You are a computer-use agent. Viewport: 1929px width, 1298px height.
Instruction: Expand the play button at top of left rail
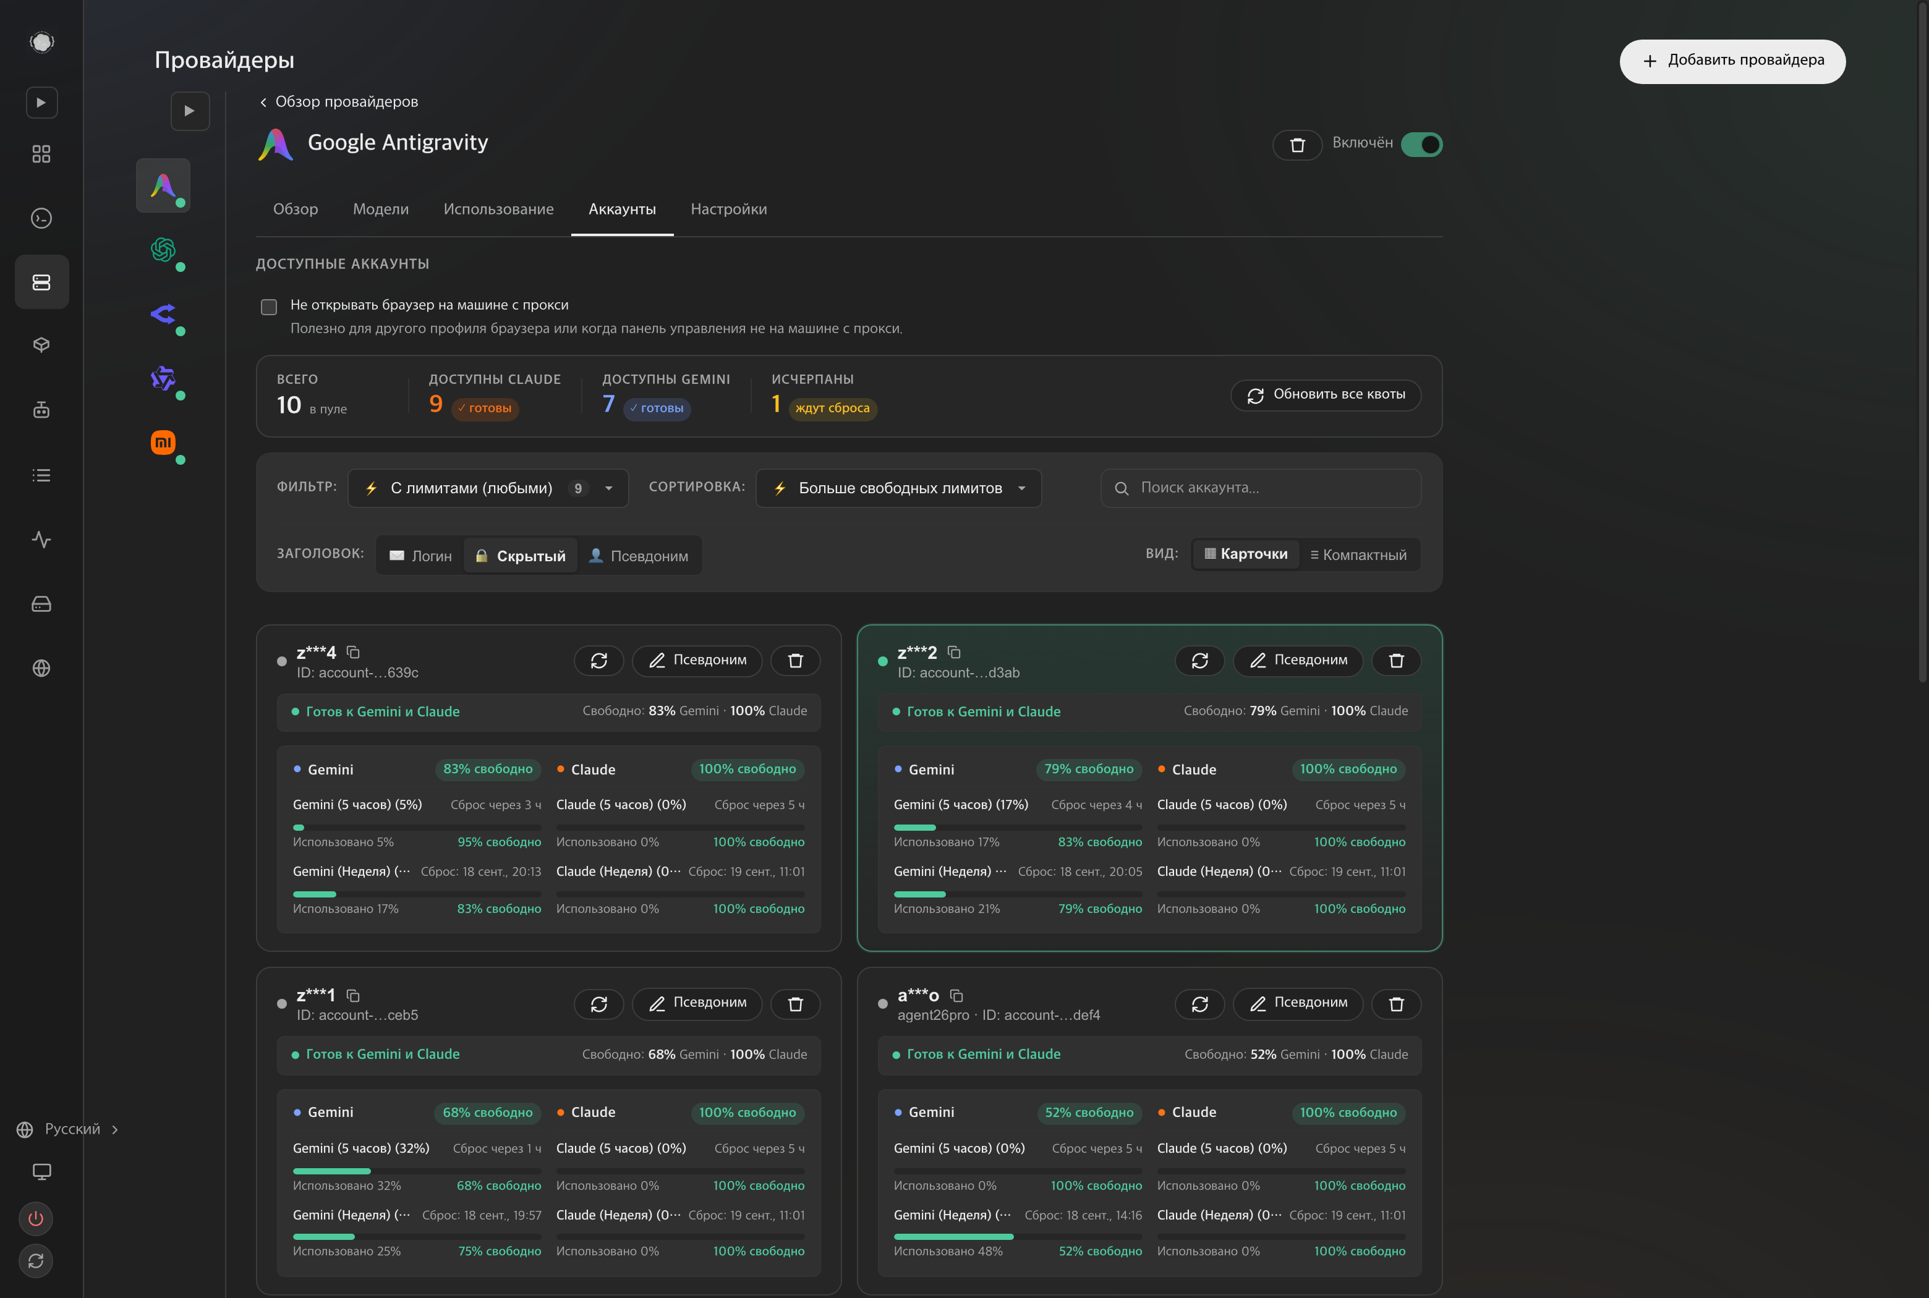(x=41, y=103)
